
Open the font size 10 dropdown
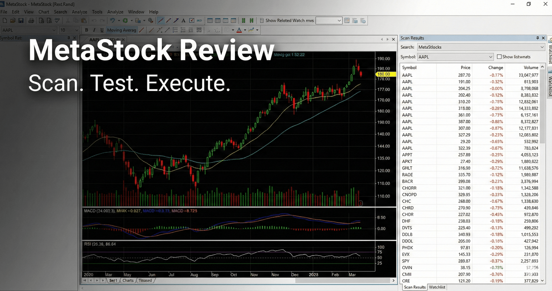click(x=69, y=30)
